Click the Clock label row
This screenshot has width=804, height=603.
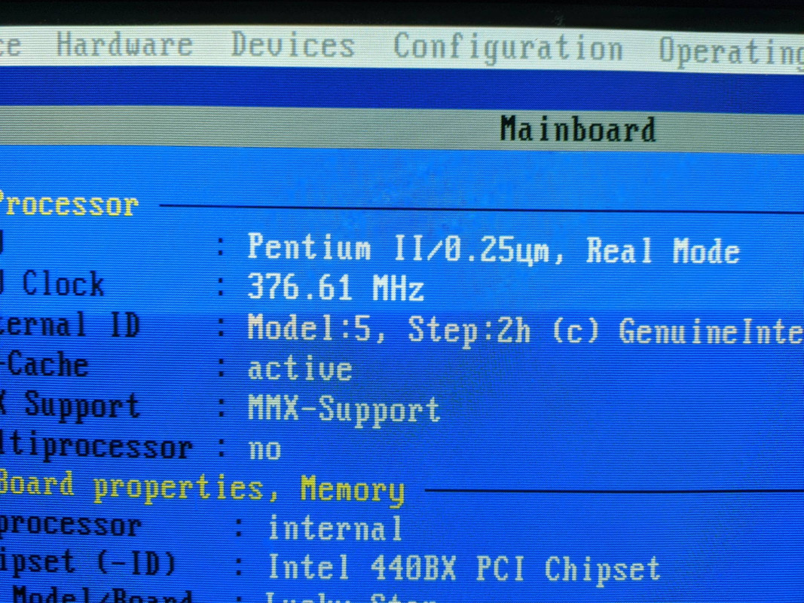[52, 283]
